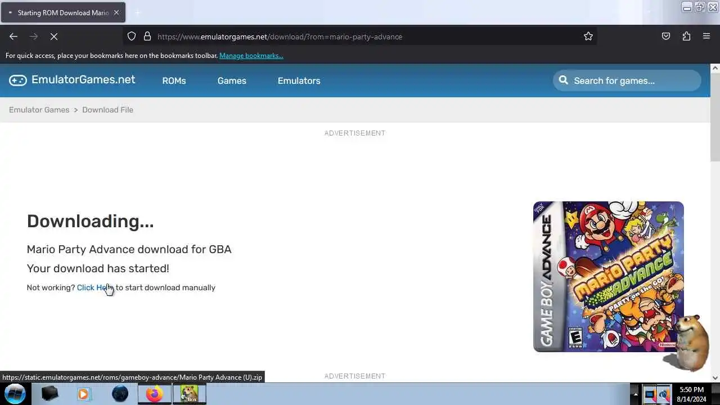Click the Downloading... heading
The height and width of the screenshot is (405, 720).
[90, 221]
